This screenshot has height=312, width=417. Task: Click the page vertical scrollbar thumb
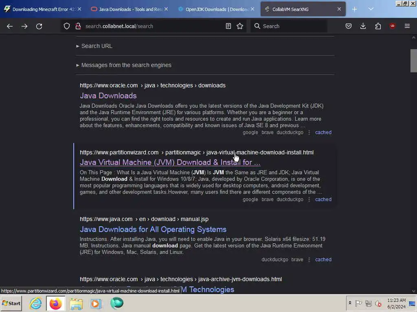point(414,61)
